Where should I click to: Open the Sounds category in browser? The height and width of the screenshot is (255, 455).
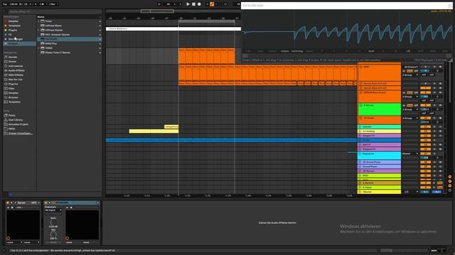[x=13, y=57]
